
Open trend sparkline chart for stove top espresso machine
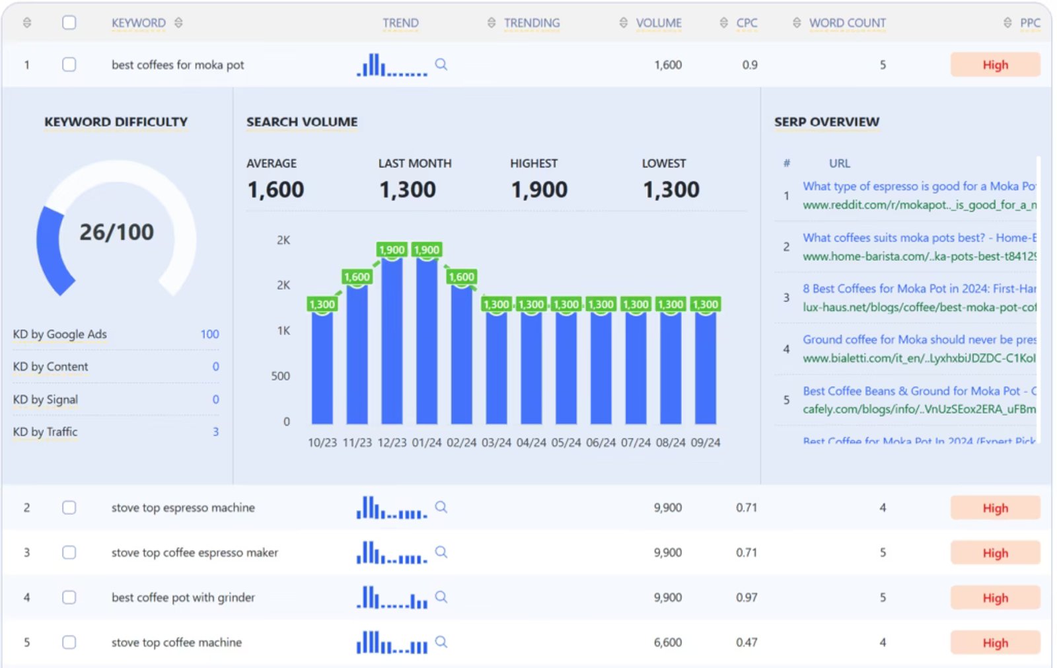pyautogui.click(x=392, y=507)
